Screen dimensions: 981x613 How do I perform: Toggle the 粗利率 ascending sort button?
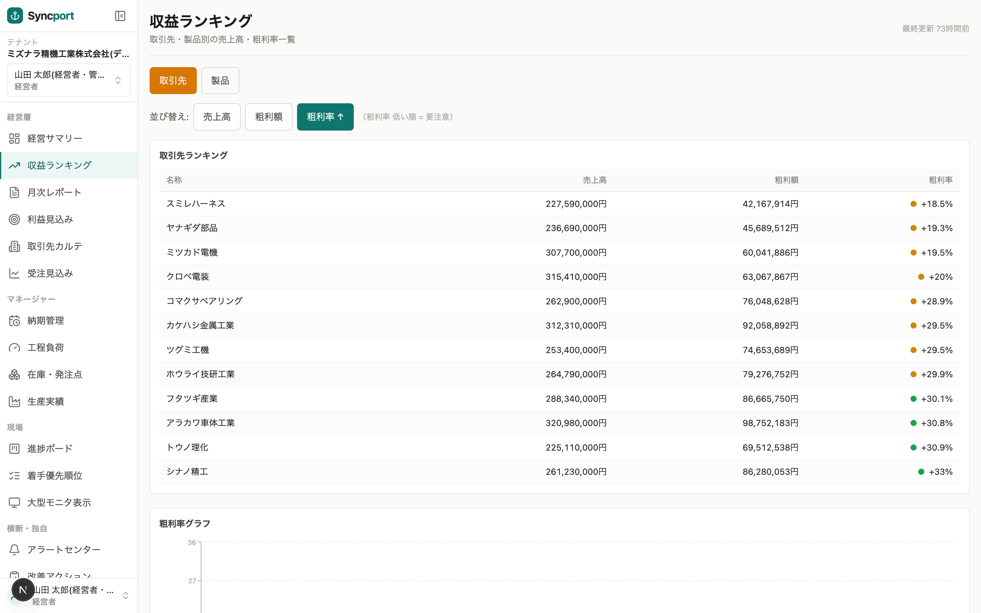pyautogui.click(x=325, y=117)
